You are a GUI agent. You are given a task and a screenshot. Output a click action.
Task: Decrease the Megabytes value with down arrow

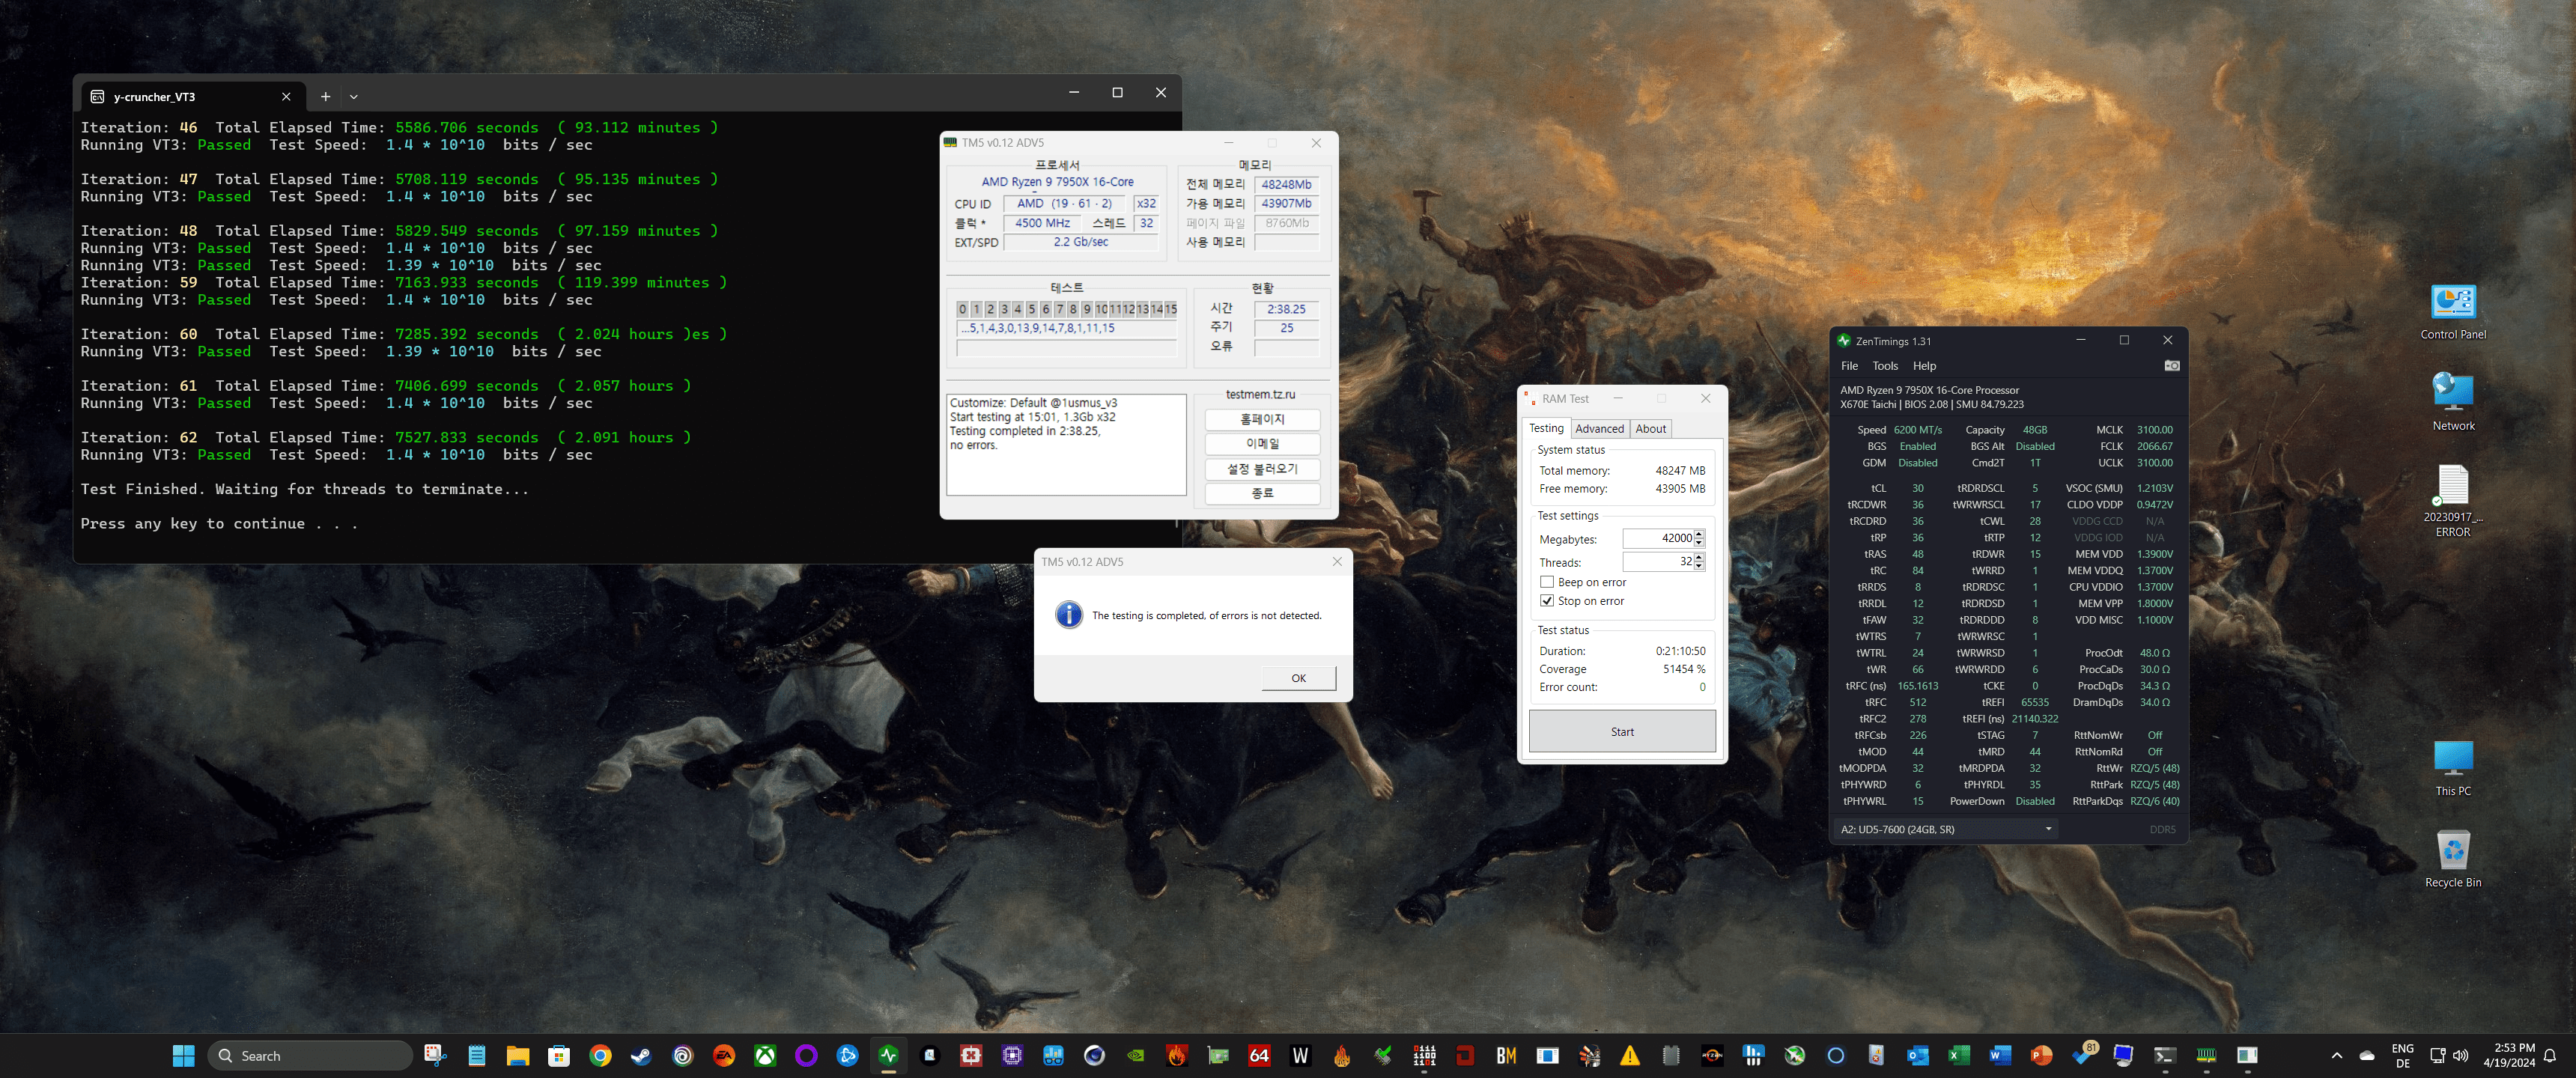click(x=1699, y=542)
